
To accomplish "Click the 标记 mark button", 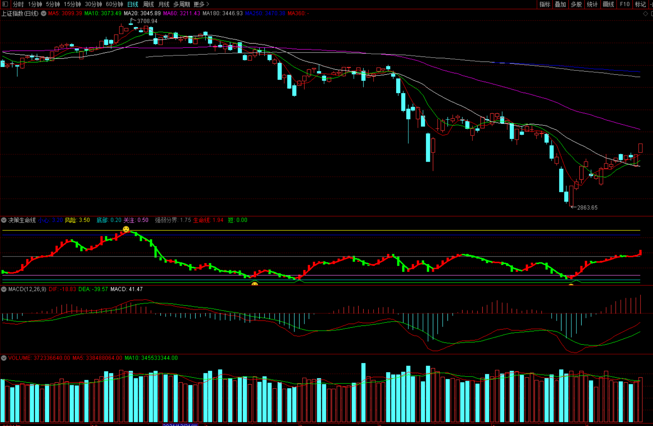I will (x=640, y=4).
